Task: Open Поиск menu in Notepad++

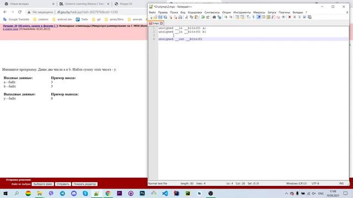Action: (x=174, y=12)
